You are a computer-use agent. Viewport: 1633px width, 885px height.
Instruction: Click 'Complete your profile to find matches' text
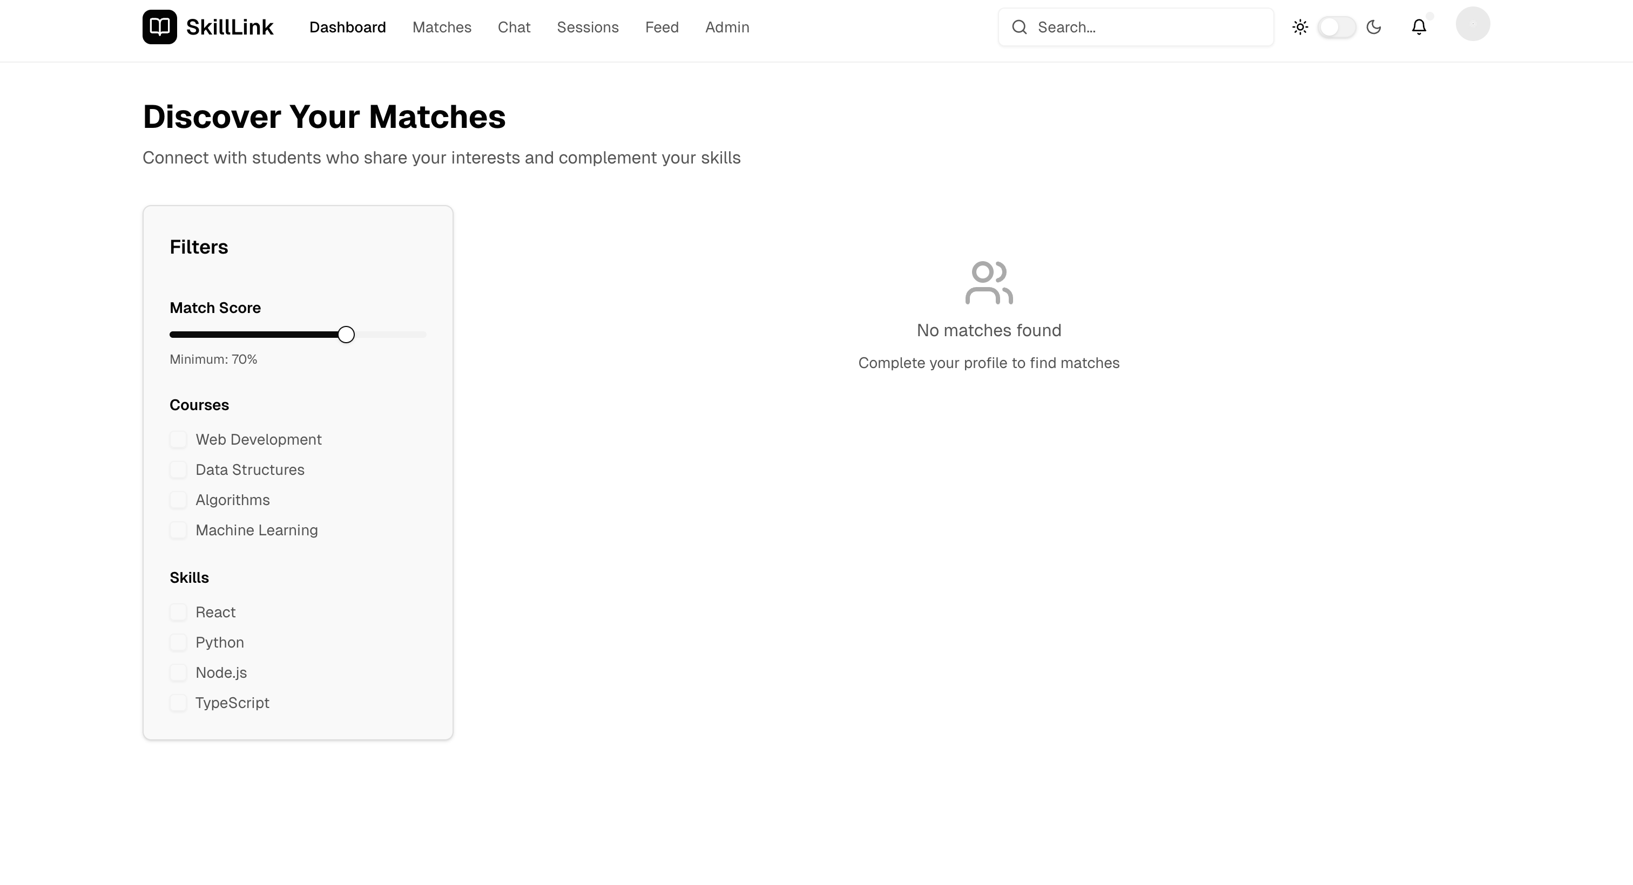989,363
